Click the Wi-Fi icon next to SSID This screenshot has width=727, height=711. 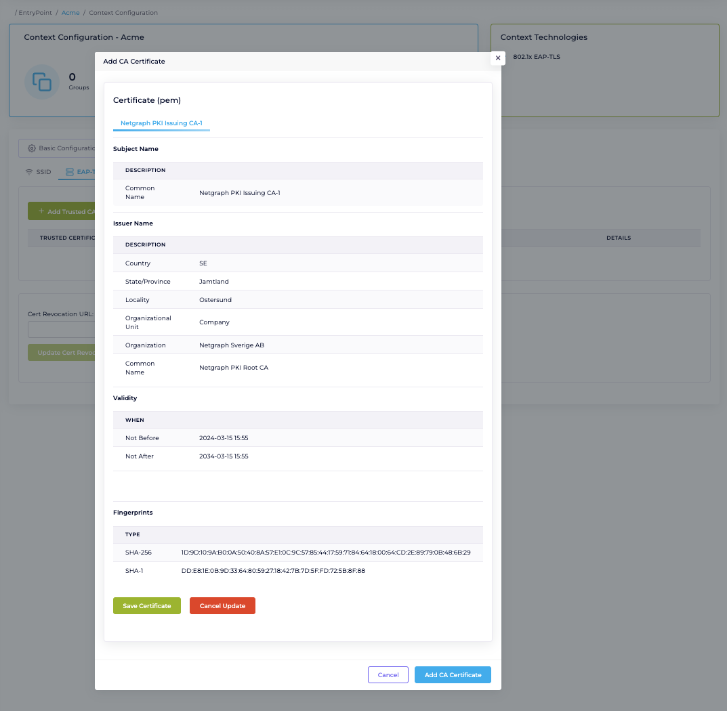click(x=29, y=172)
